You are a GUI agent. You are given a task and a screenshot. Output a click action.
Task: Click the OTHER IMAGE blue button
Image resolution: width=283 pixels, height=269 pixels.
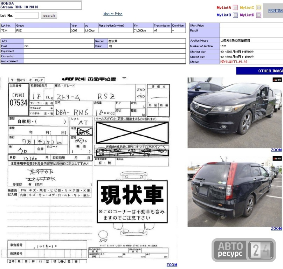tap(260, 71)
